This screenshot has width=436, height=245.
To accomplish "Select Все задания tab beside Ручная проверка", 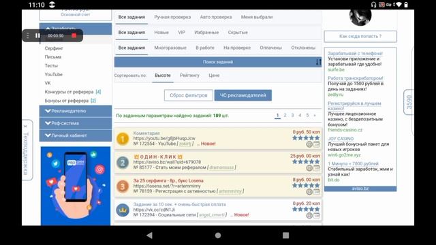I will [131, 17].
